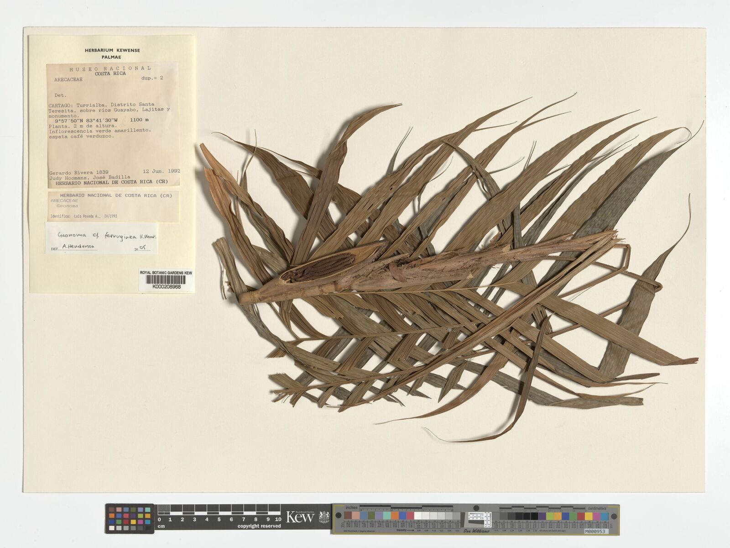Click the royal crest emblem beside Kew logo
This screenshot has height=548, width=730.
323,517
